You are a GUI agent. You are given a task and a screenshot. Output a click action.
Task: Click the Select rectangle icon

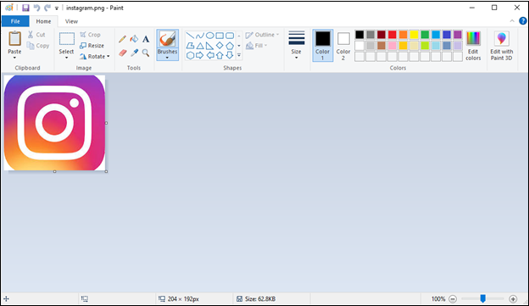[x=66, y=39]
